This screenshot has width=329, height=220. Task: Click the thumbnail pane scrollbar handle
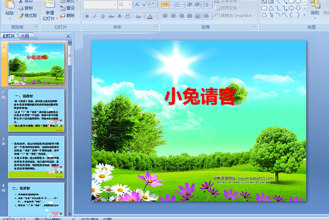click(70, 56)
